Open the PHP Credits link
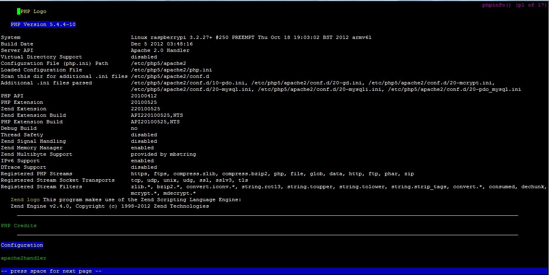Viewport: 549px width, 275px height. tap(19, 226)
